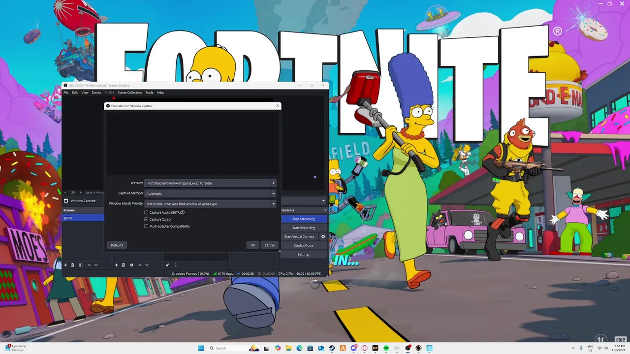This screenshot has width=630, height=354.
Task: Open scene filters icon in Scenes panel
Action: point(81,265)
